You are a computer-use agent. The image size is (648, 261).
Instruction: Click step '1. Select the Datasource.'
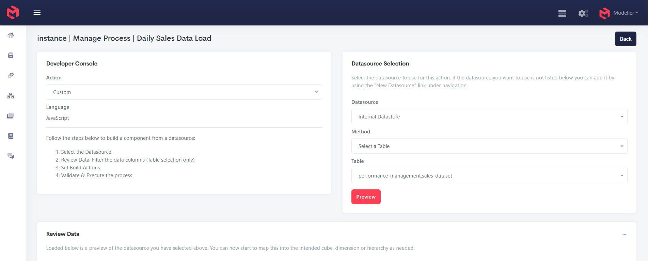(x=84, y=152)
